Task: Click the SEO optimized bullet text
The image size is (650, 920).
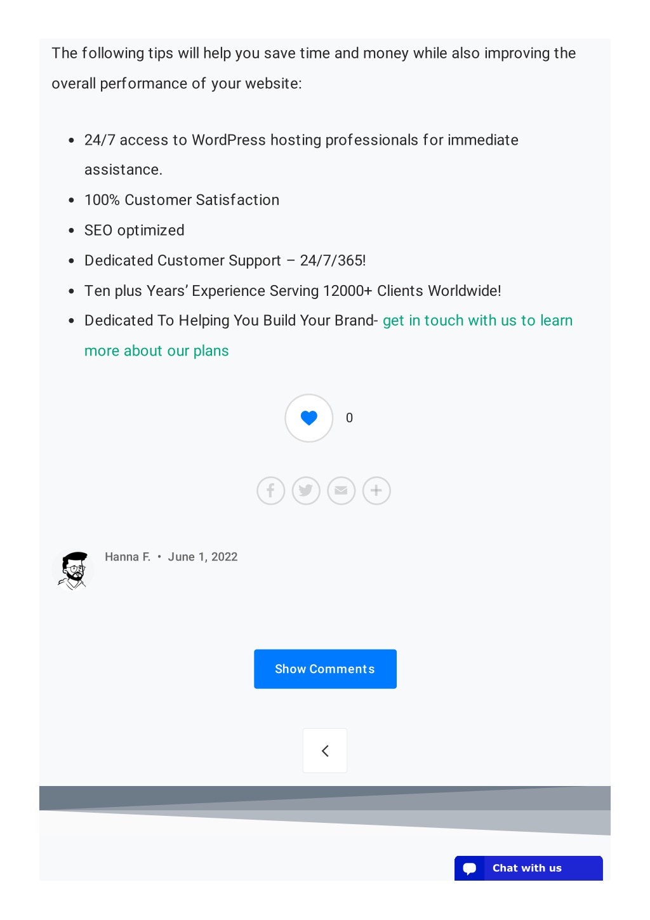Action: click(135, 230)
